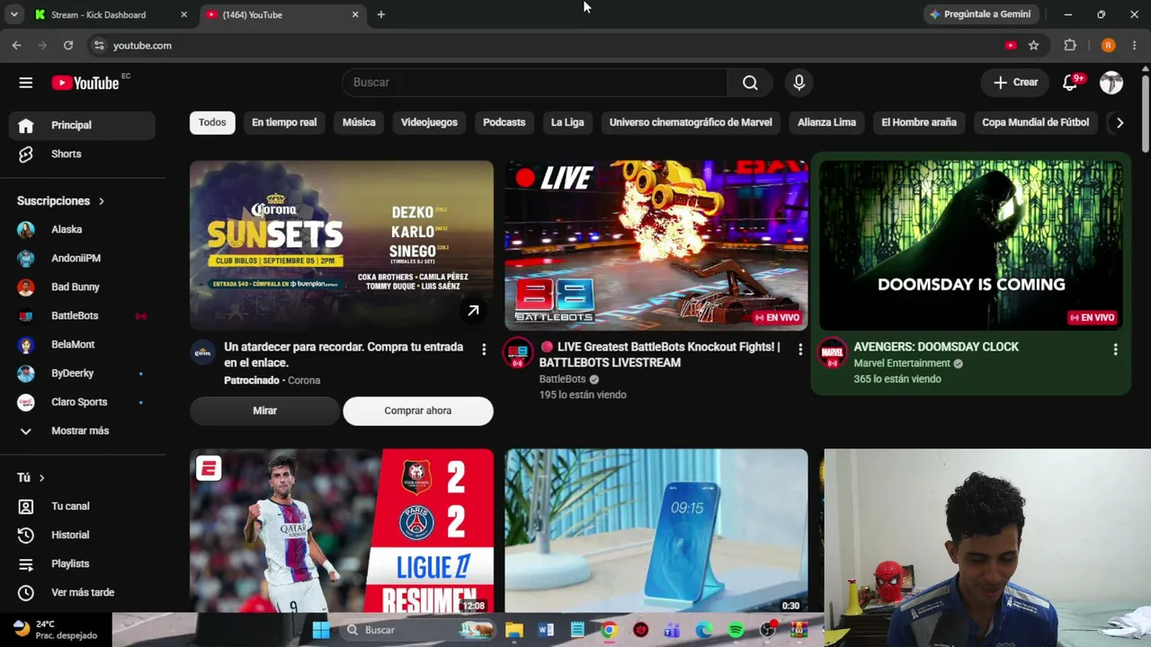
Task: Start voice search with the microphone
Action: click(799, 83)
